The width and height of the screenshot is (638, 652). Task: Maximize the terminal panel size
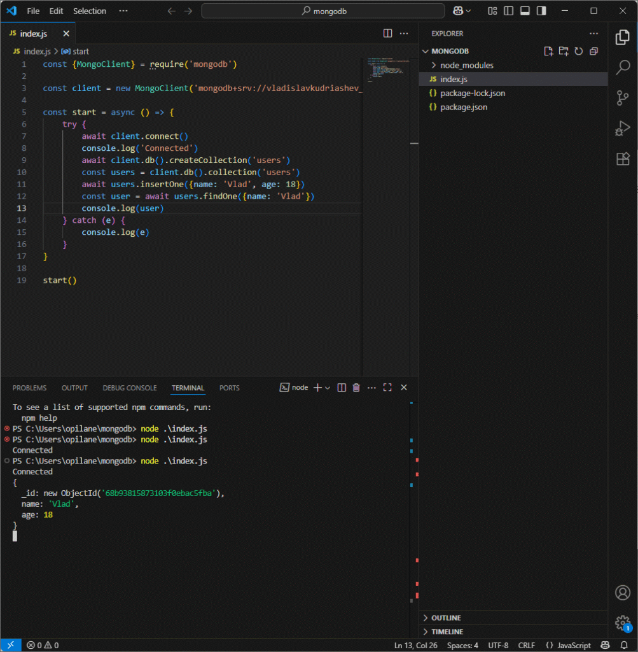point(387,388)
